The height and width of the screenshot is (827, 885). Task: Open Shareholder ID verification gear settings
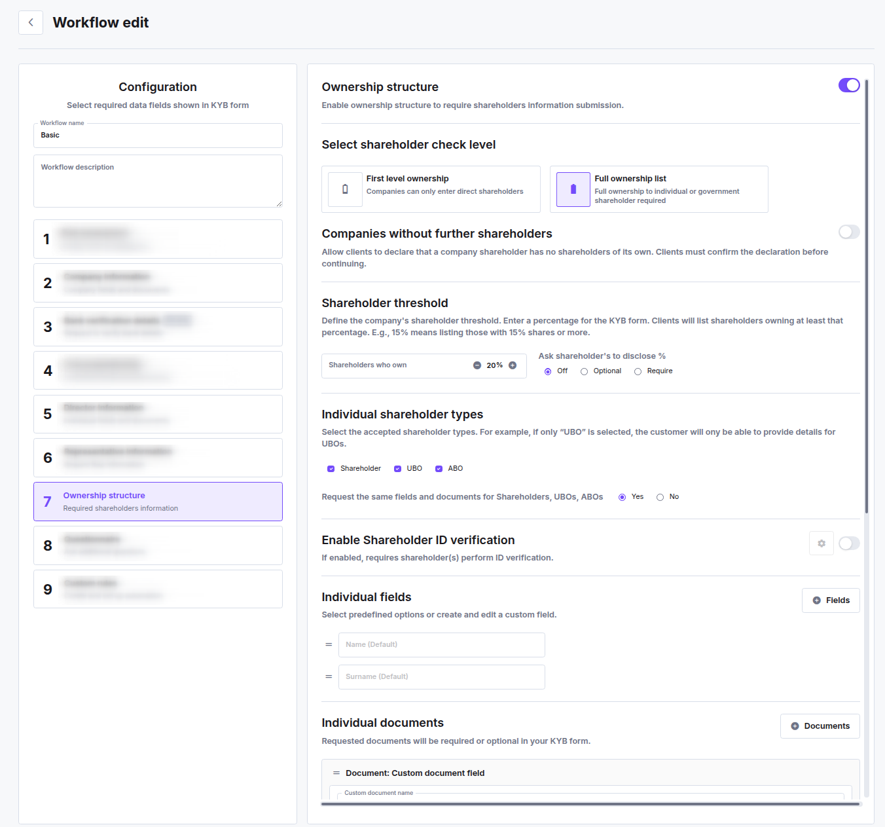pos(822,543)
